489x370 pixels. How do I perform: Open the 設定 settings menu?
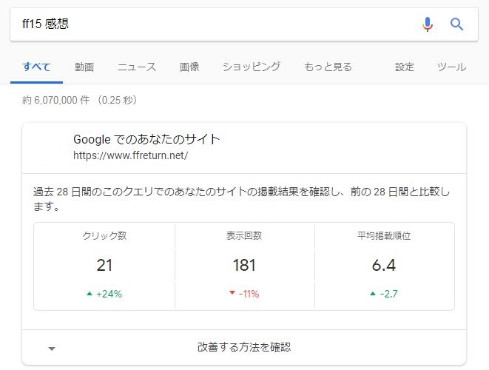(405, 67)
